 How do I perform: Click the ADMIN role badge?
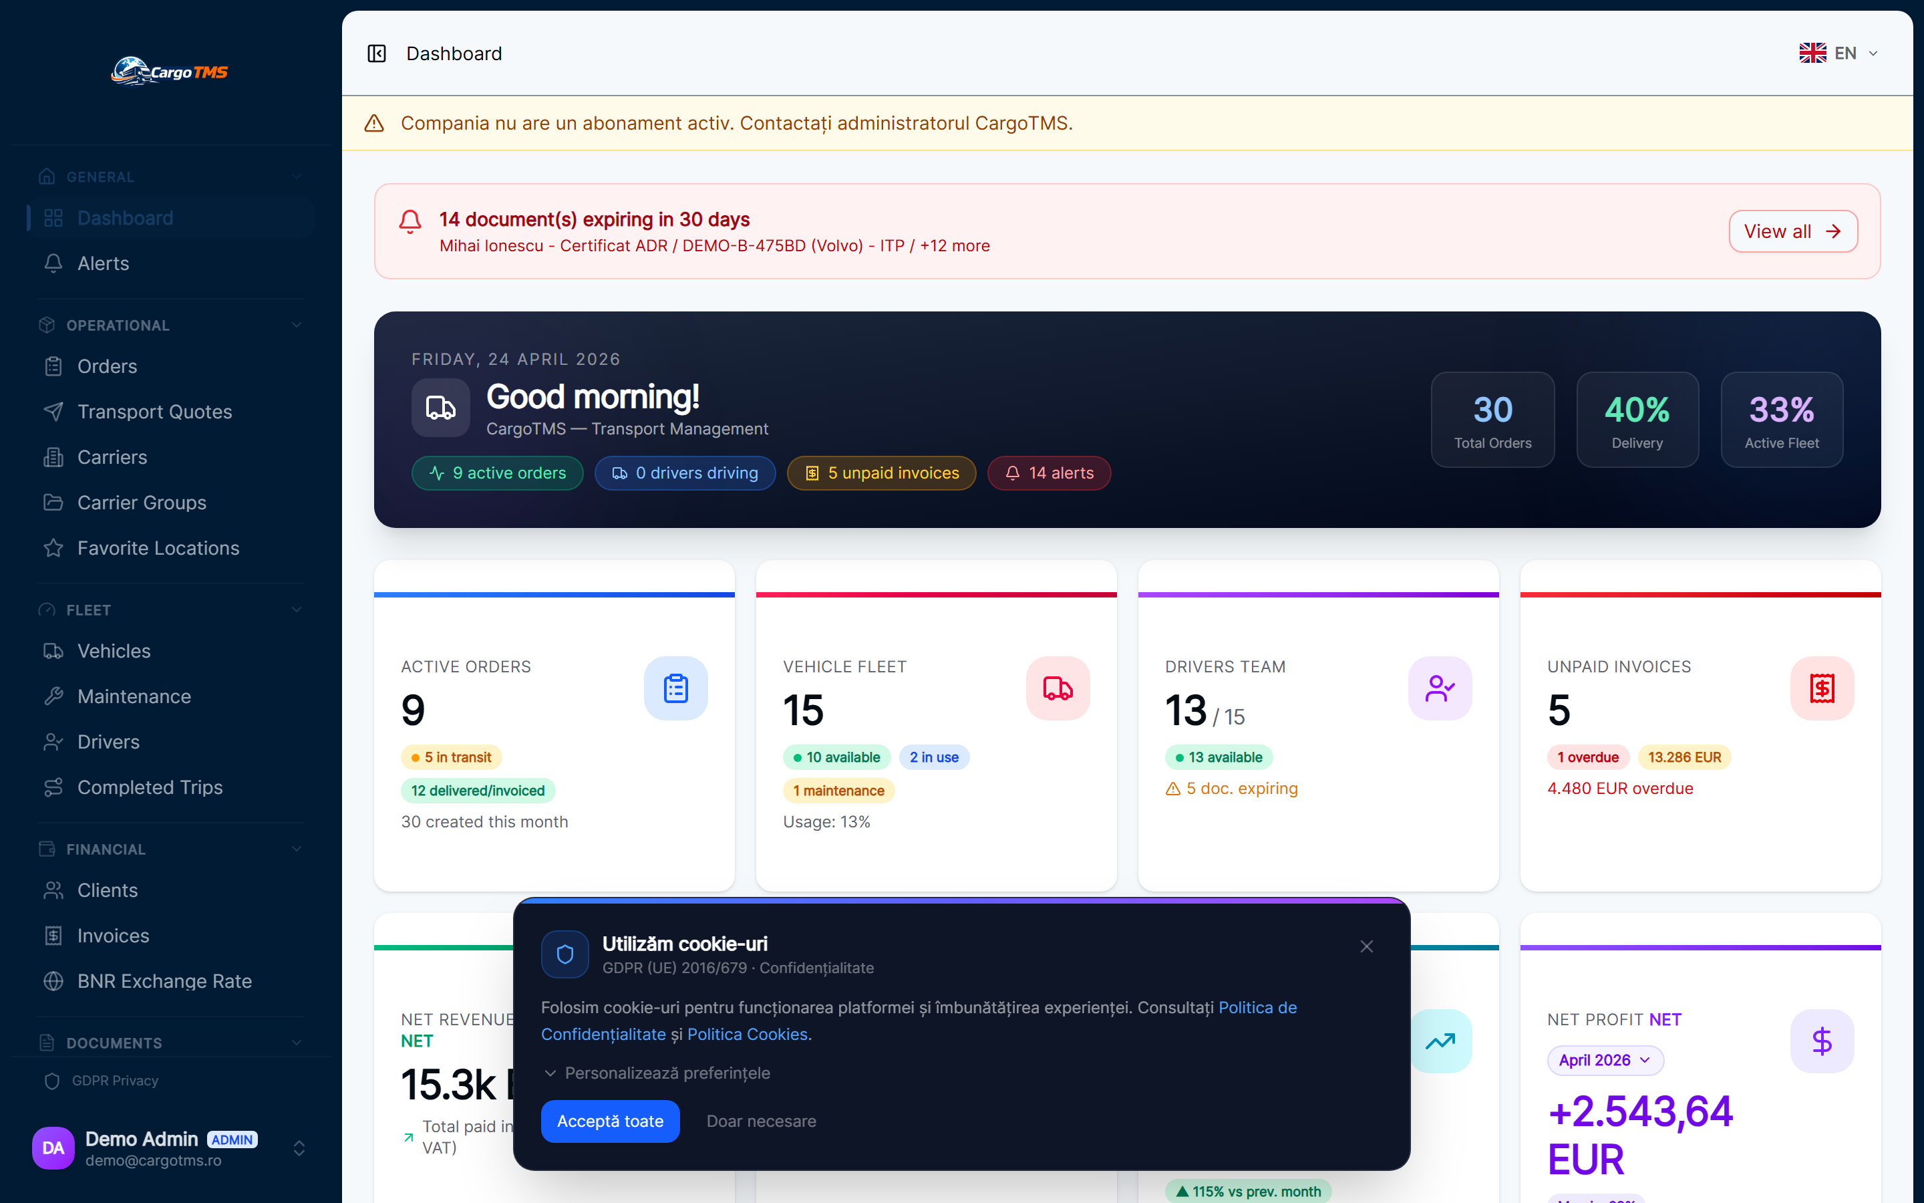232,1140
